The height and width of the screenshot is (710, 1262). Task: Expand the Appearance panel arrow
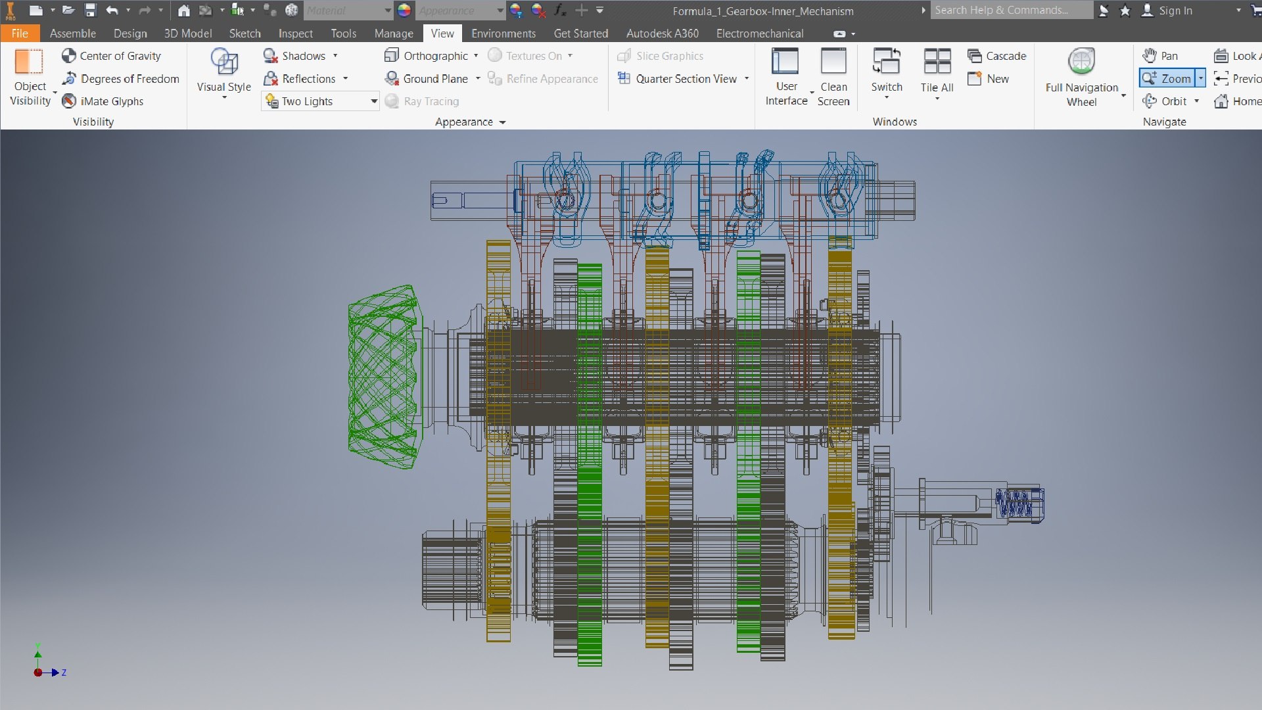[503, 122]
